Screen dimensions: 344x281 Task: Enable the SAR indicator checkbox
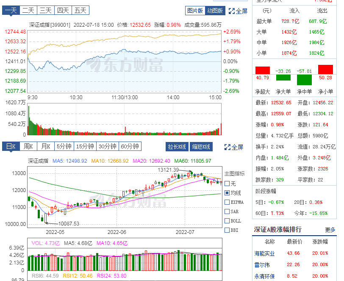point(227,211)
